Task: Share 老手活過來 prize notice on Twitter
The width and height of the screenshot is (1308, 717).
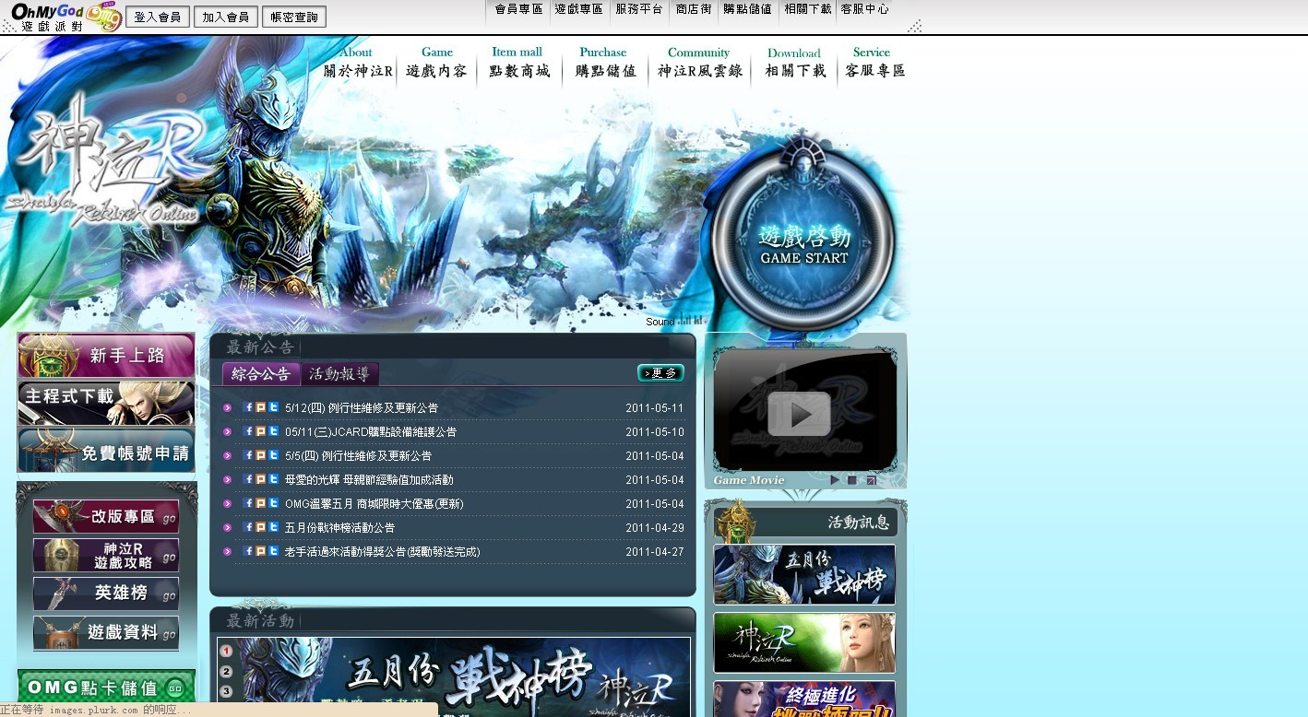Action: pos(274,551)
